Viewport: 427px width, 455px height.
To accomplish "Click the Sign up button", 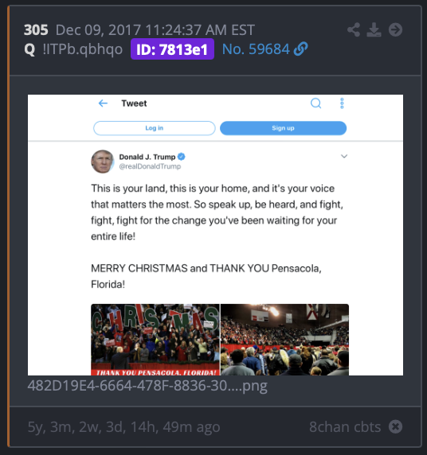I will [283, 128].
